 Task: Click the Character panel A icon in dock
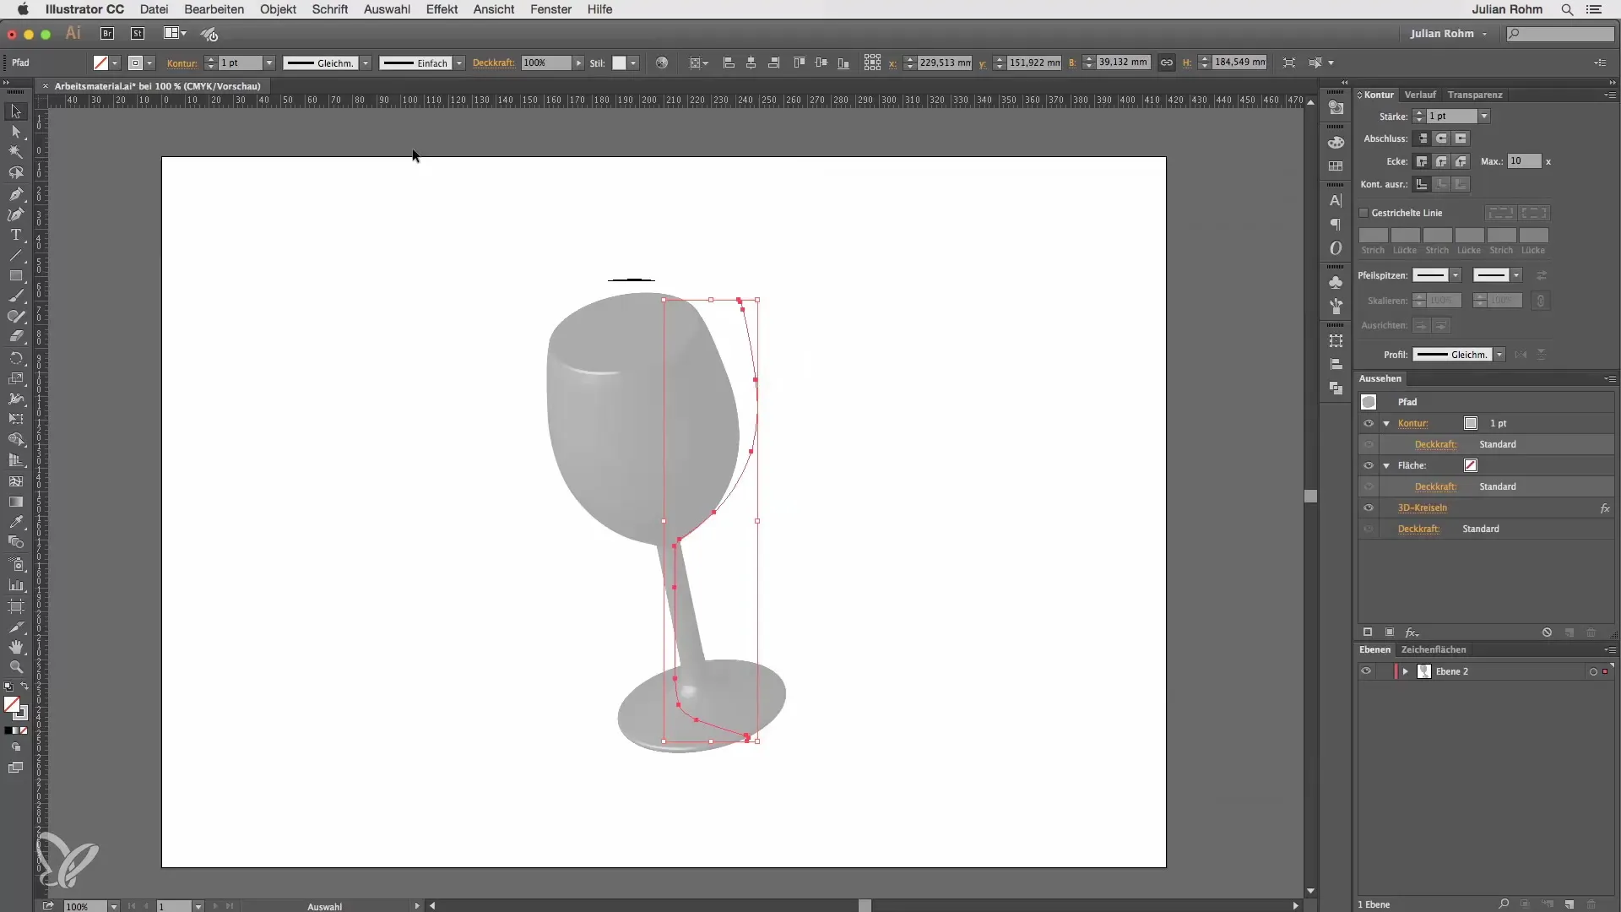(1336, 201)
